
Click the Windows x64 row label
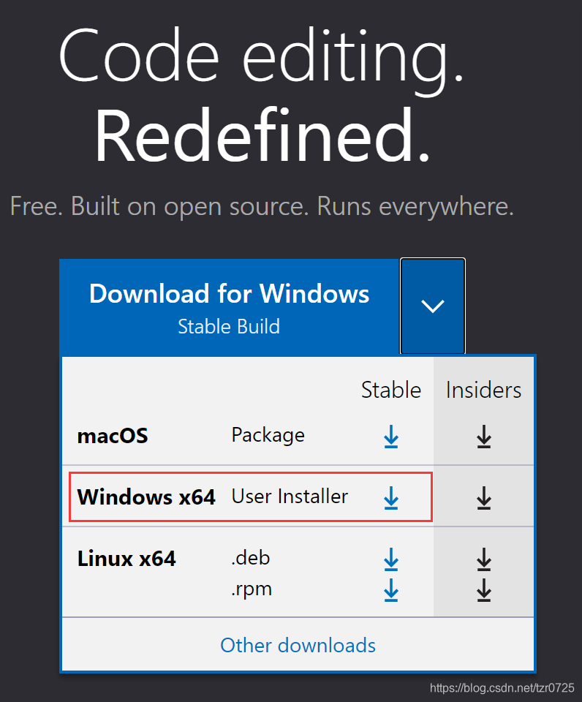click(146, 497)
